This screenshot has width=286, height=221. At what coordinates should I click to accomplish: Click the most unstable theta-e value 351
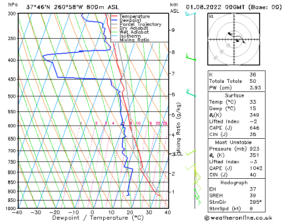(x=254, y=155)
